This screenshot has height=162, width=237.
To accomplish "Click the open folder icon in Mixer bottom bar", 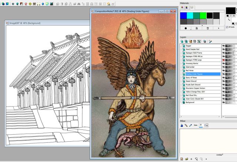I will pos(186,159).
